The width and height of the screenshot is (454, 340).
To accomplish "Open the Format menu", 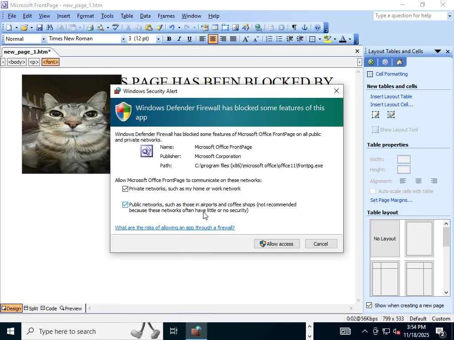I will [86, 16].
